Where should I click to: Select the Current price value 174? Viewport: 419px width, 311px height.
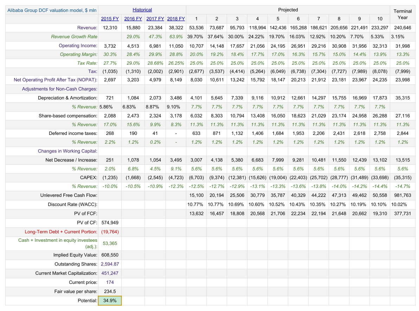coord(110,282)
